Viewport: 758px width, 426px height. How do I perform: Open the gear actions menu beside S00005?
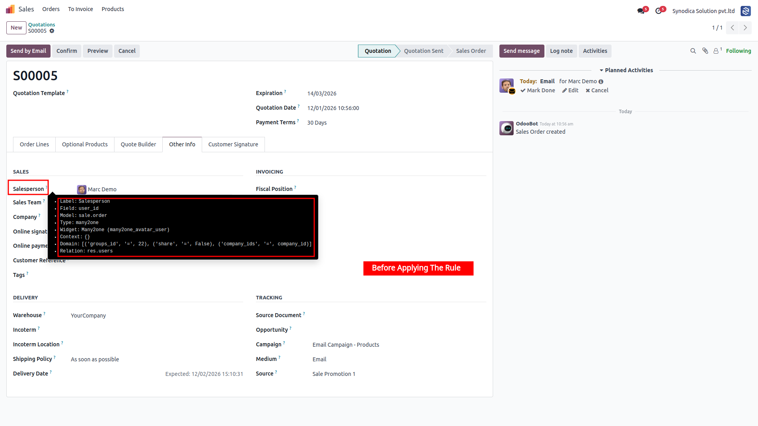(52, 31)
